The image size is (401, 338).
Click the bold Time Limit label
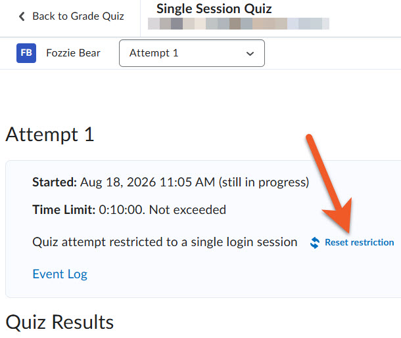point(64,210)
